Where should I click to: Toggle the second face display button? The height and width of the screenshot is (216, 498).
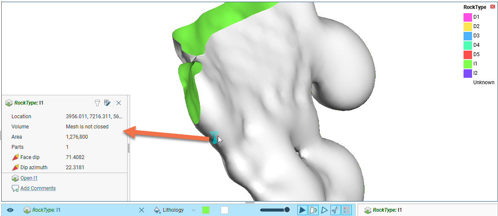pyautogui.click(x=313, y=210)
